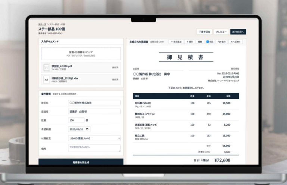This screenshot has height=185, width=287.
Task: Click the 15,300 amount cell
Action: [226, 136]
